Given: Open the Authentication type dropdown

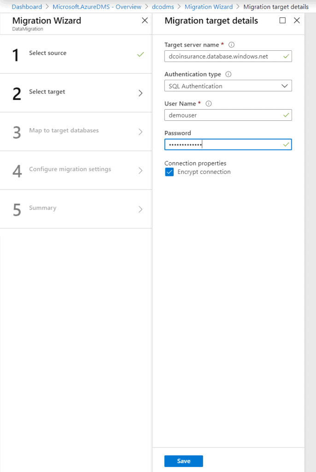Looking at the screenshot, I should click(228, 86).
